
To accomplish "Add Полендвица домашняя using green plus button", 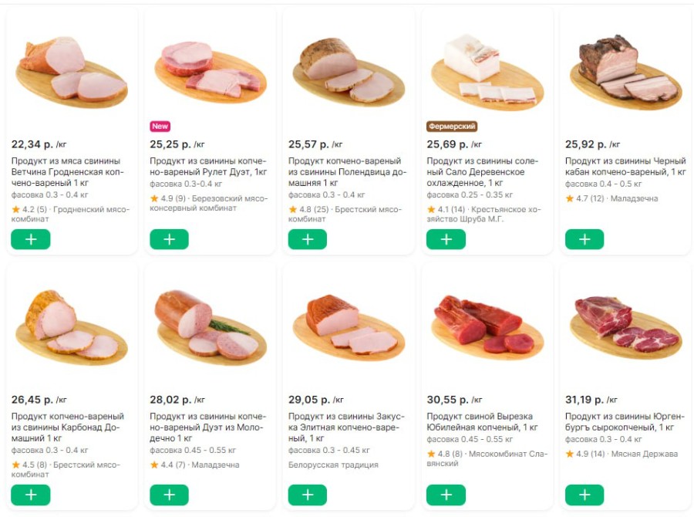I will tap(308, 239).
